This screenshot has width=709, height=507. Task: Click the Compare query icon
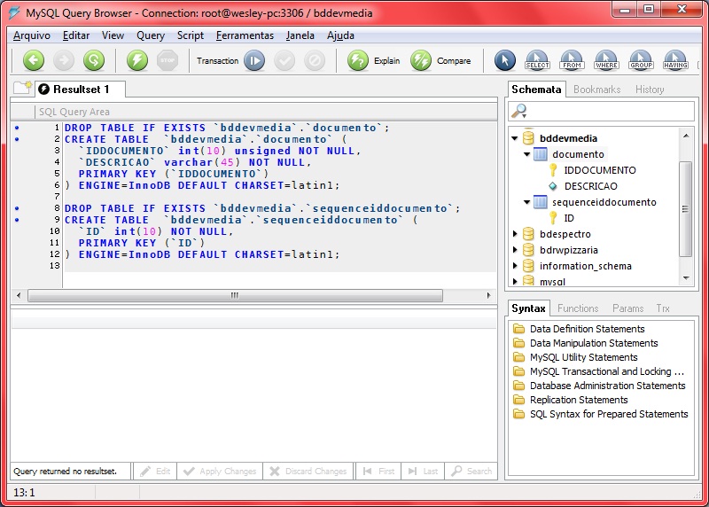point(421,60)
